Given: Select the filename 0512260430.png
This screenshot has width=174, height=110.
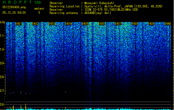Looking at the screenshot, I should tap(14, 7).
